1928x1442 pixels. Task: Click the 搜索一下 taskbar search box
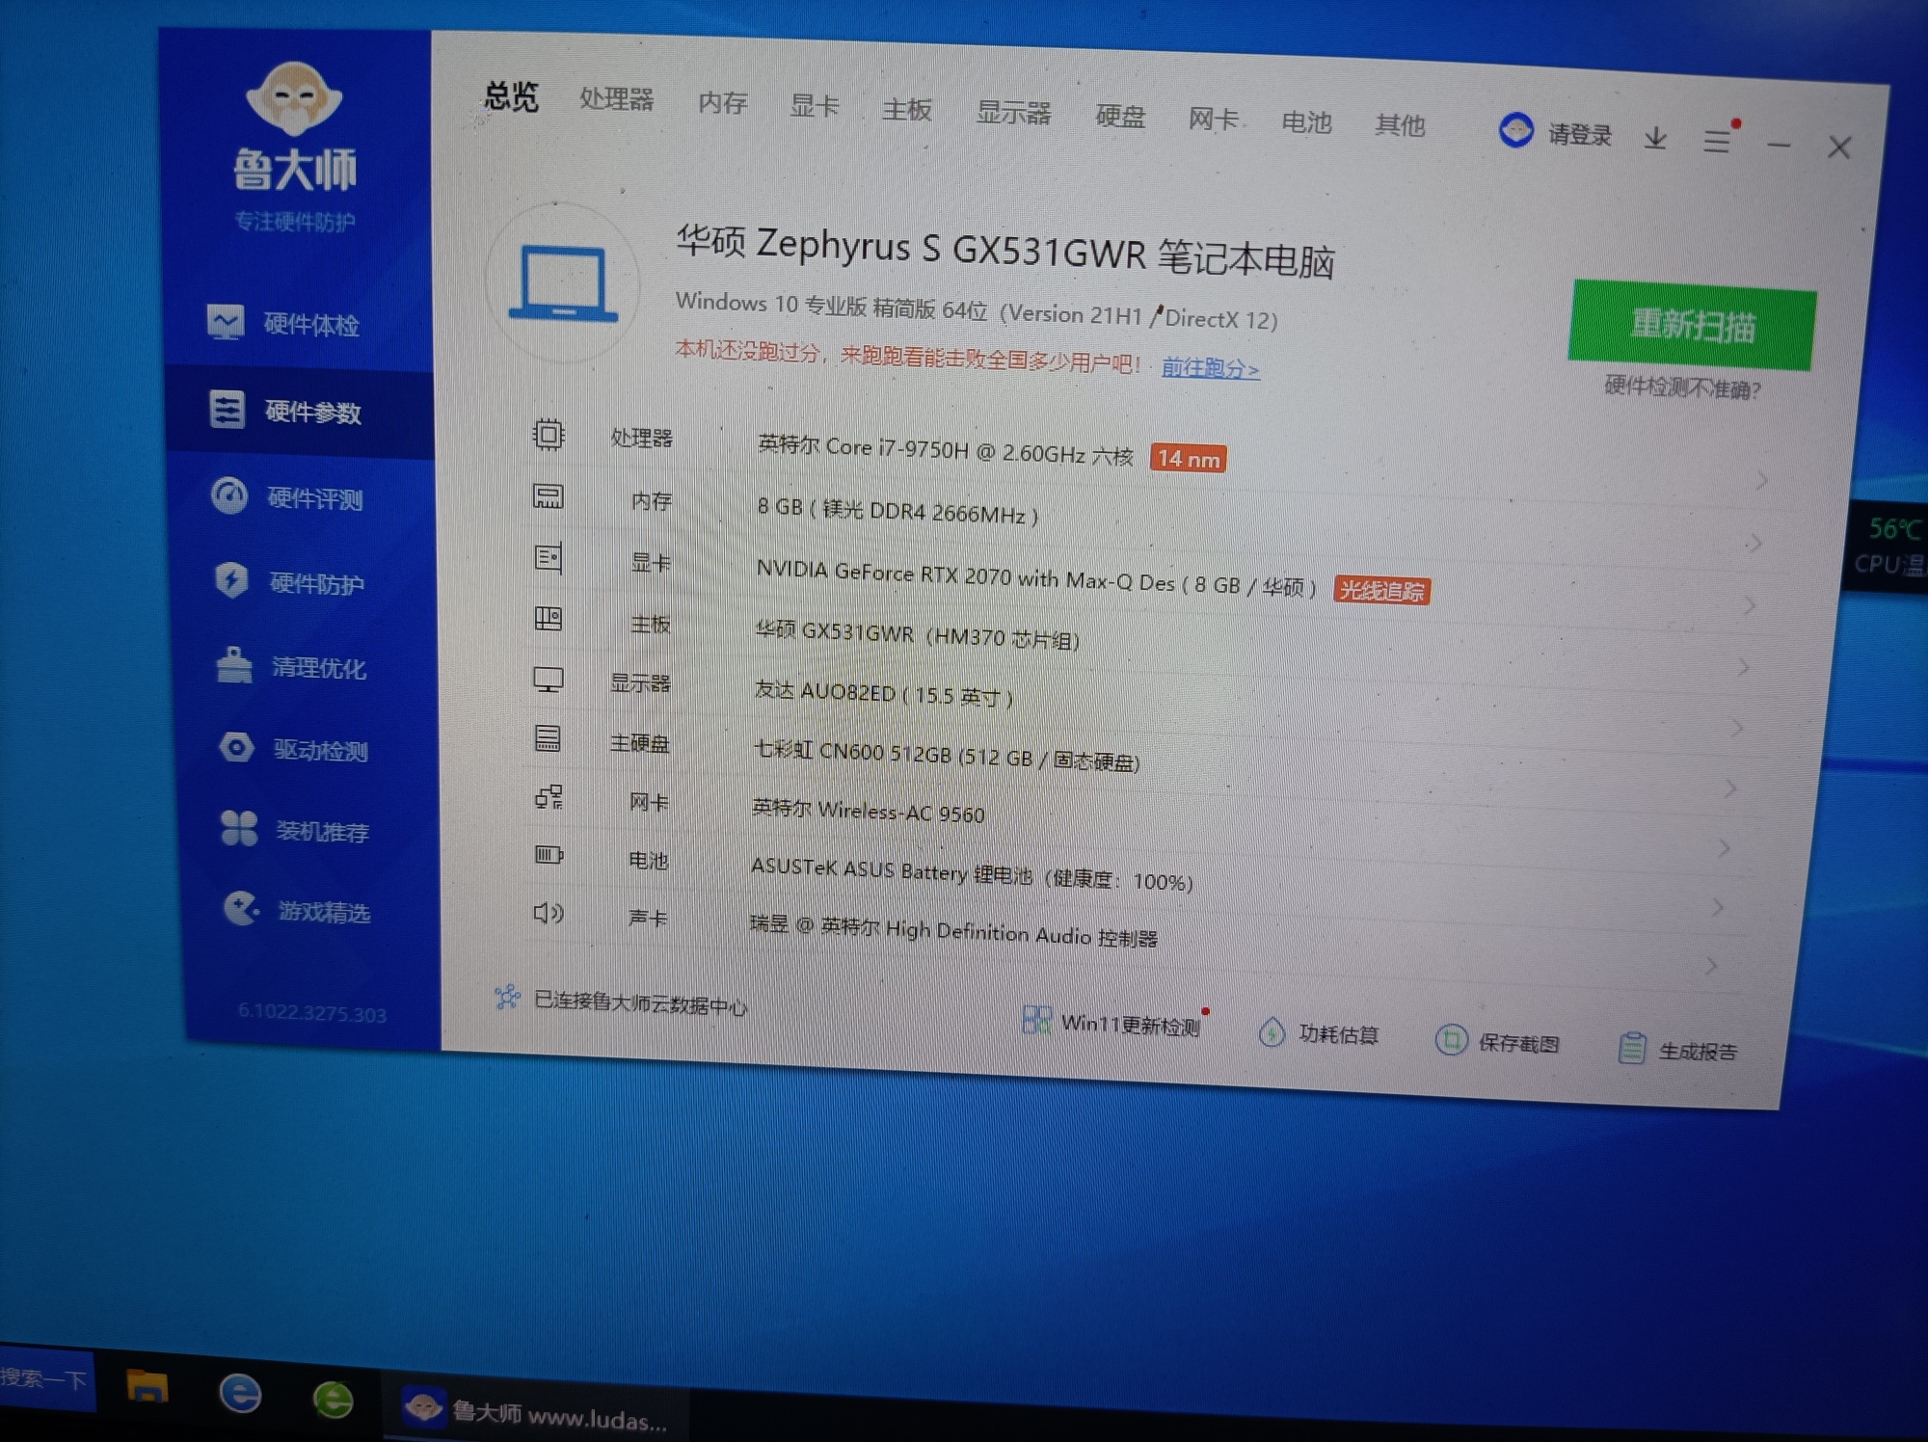(x=46, y=1378)
